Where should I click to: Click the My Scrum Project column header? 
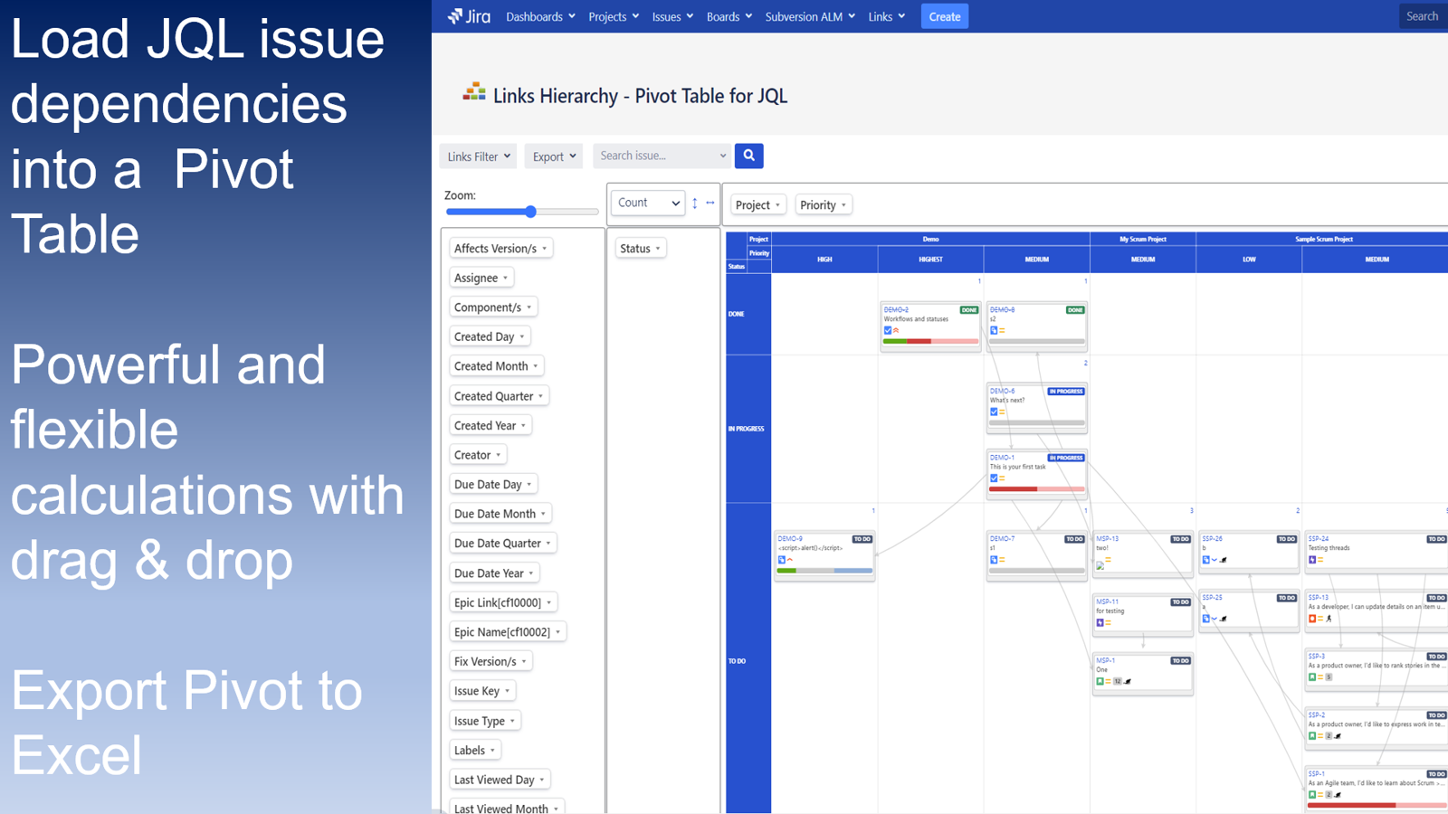1143,239
